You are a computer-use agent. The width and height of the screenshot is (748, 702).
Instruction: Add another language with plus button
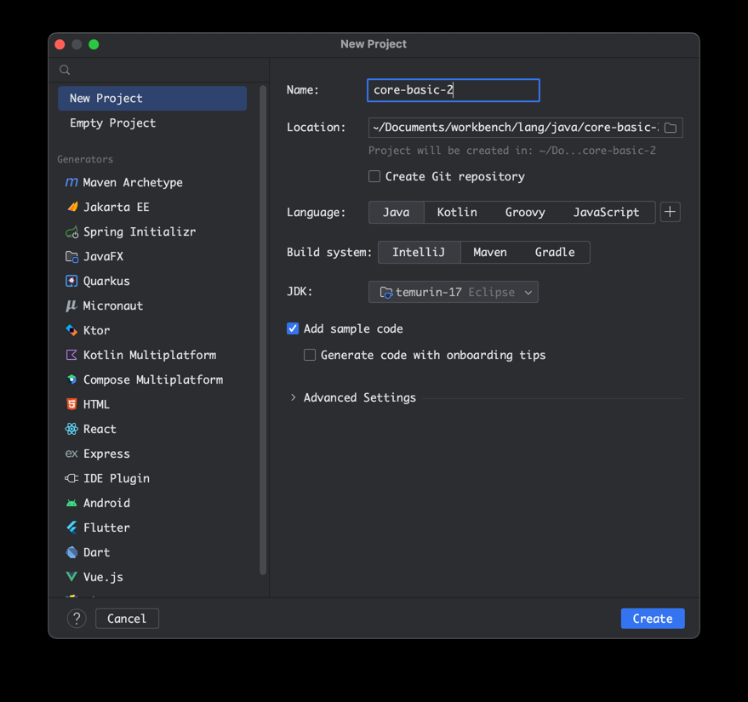tap(671, 212)
